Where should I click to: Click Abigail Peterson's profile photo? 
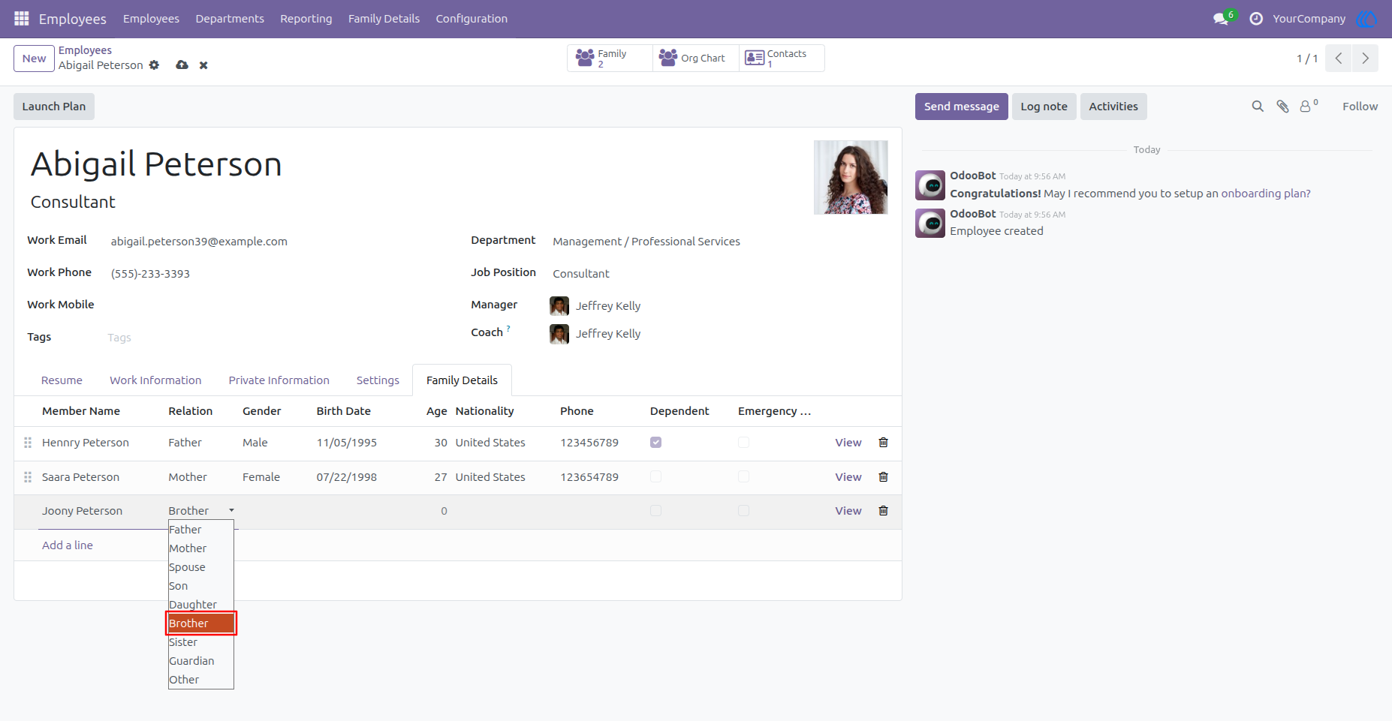851,177
